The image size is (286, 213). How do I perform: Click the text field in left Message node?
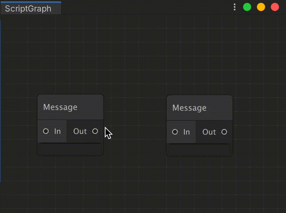point(70,148)
